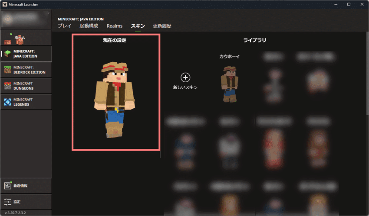Open the 起動構成 tab

[89, 26]
